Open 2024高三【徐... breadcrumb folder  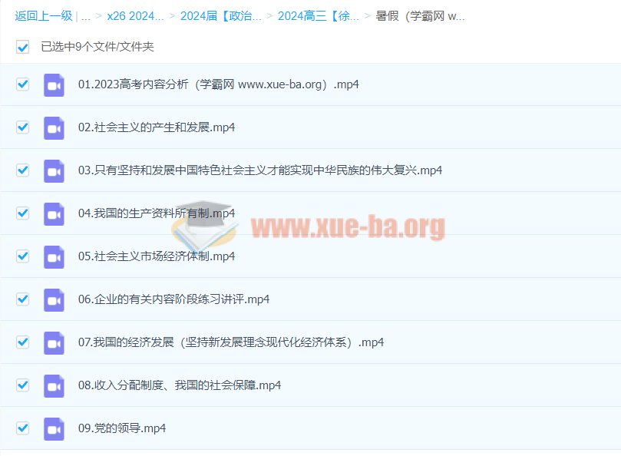(318, 16)
